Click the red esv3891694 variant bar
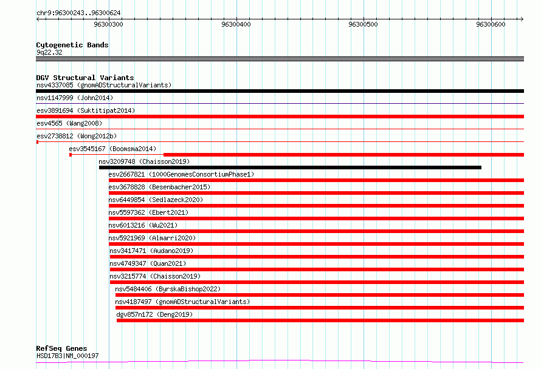This screenshot has height=369, width=541. (280, 117)
